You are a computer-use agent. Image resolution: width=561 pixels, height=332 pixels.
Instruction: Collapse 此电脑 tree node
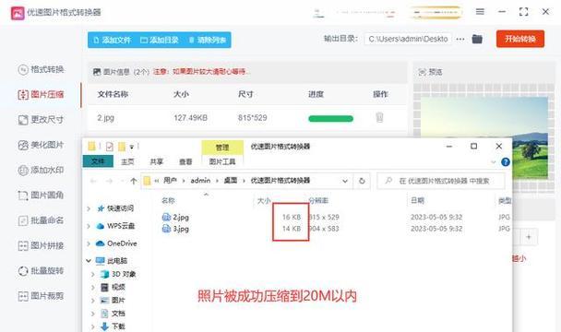coord(89,261)
